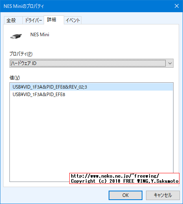
Task: Click OK to confirm
Action: (x=126, y=195)
